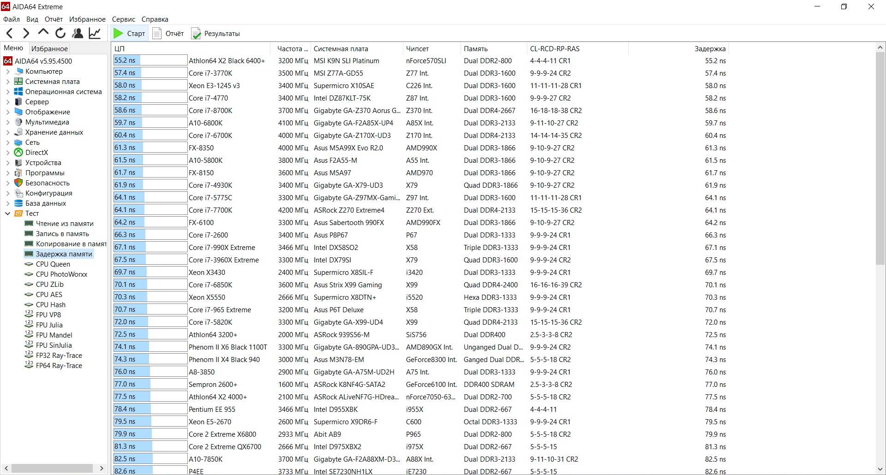Select the Мультимедиа icon in tree
The image size is (886, 475).
coord(18,122)
